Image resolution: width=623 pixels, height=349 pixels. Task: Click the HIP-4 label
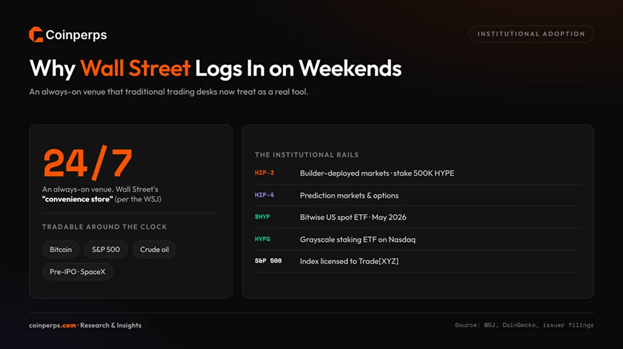pyautogui.click(x=264, y=195)
